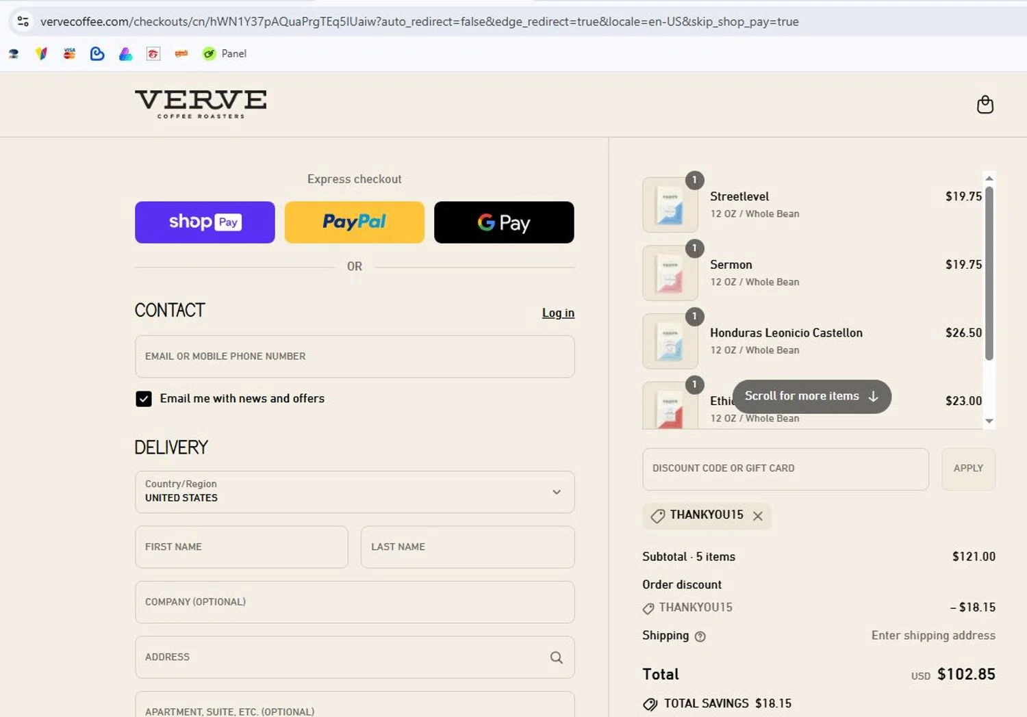
Task: Click the $121.00 subtotal amount
Action: pyautogui.click(x=974, y=557)
